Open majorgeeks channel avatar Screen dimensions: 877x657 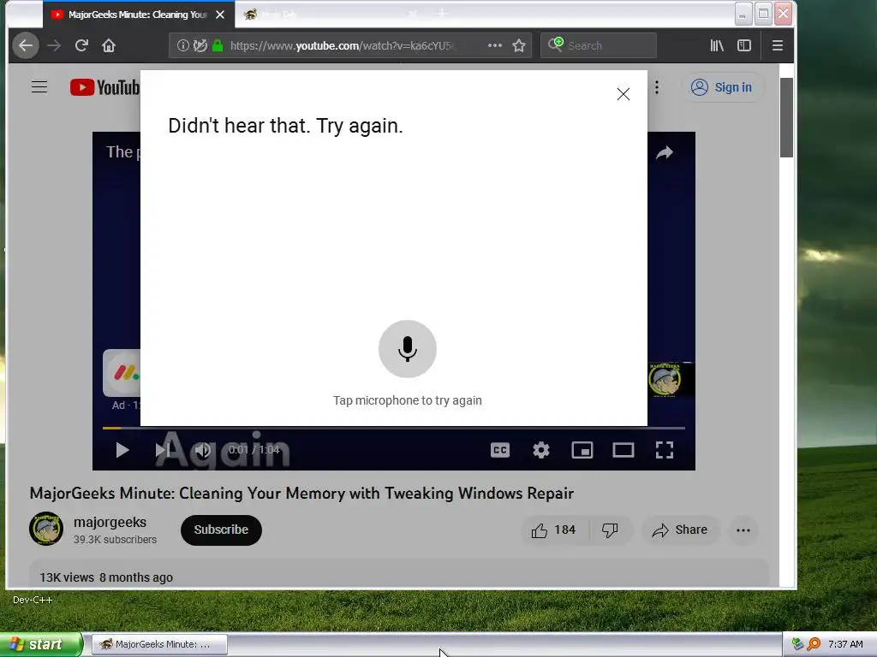click(x=46, y=529)
